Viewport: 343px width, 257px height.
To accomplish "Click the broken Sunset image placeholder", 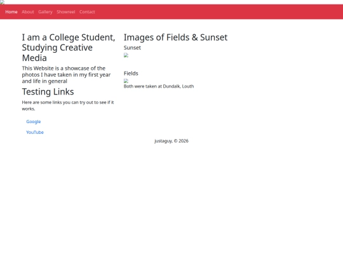I will click(x=126, y=55).
